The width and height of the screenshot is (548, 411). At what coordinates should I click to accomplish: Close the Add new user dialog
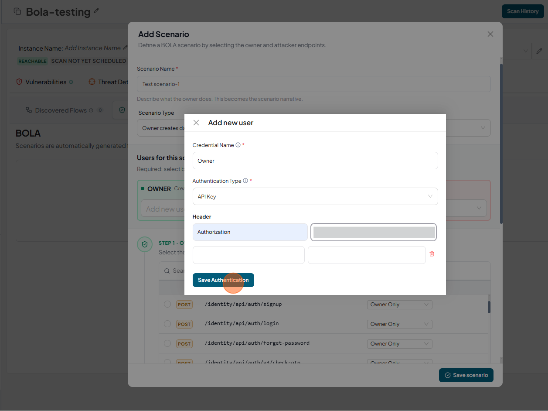[x=196, y=123]
